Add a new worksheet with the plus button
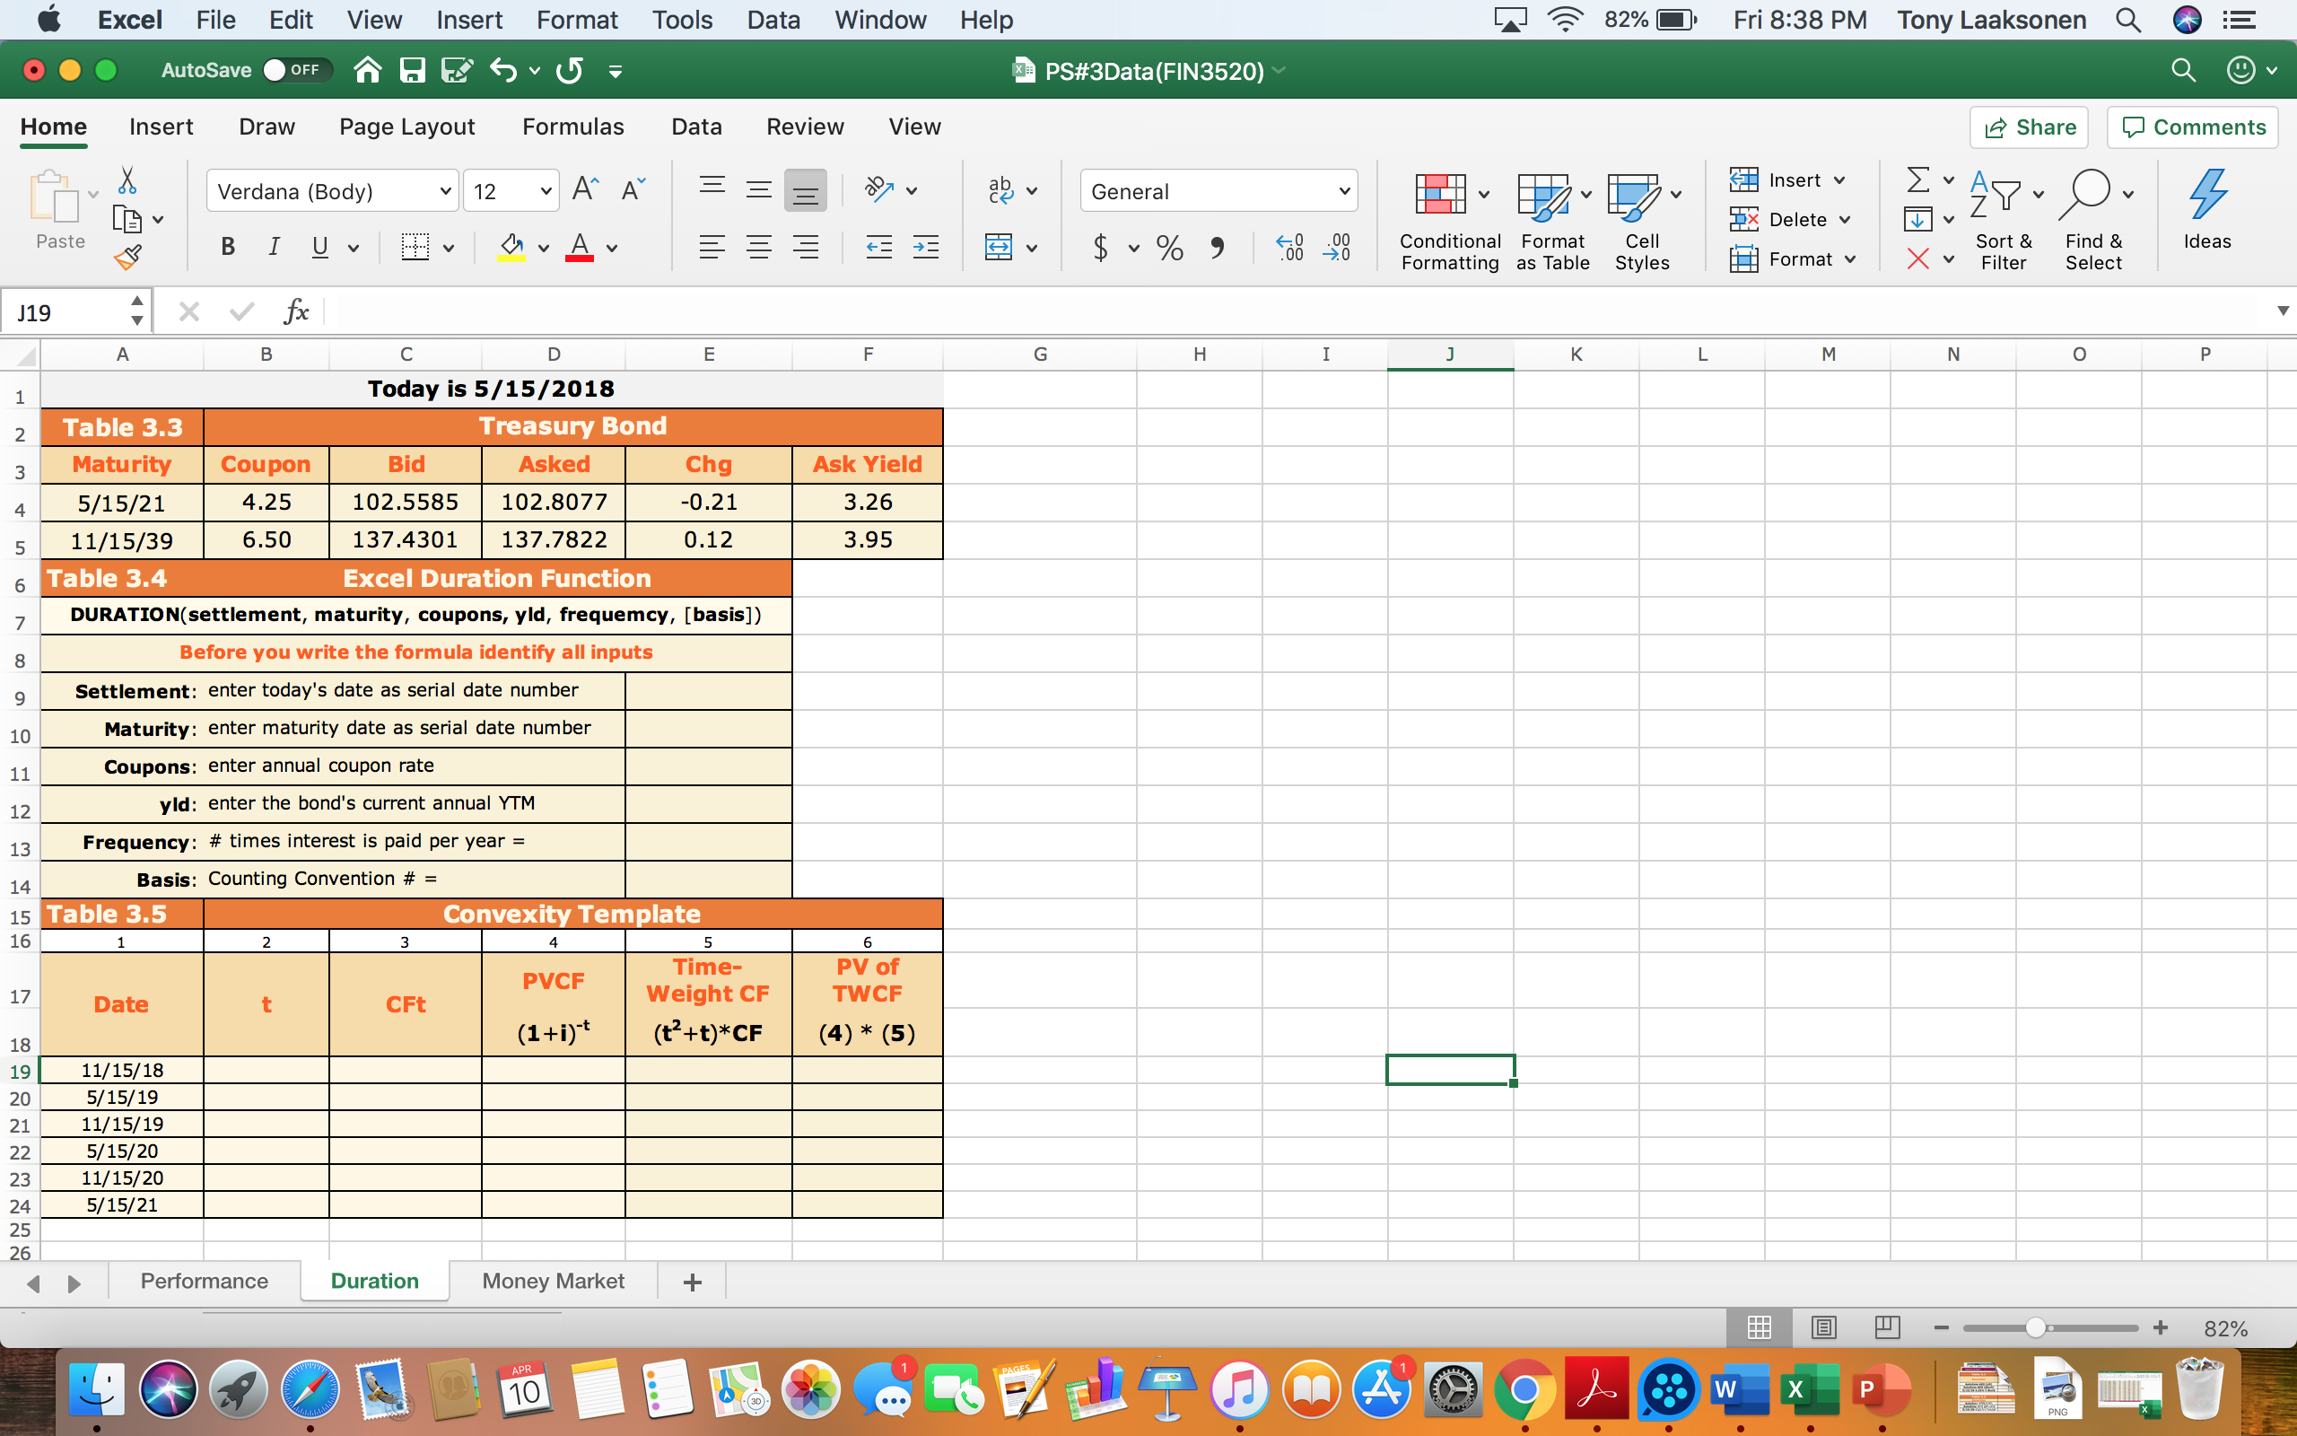The image size is (2297, 1436). tap(692, 1282)
